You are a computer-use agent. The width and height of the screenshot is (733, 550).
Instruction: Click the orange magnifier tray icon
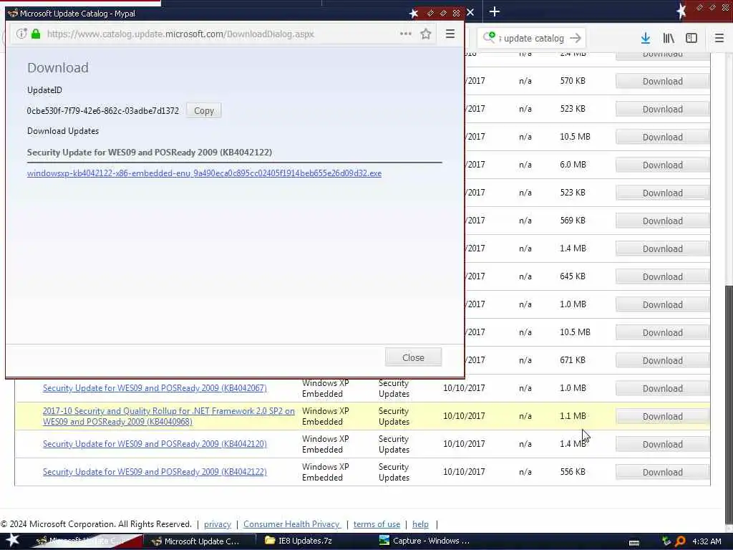click(680, 541)
